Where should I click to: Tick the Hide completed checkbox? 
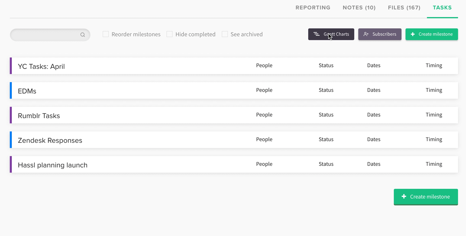(170, 34)
